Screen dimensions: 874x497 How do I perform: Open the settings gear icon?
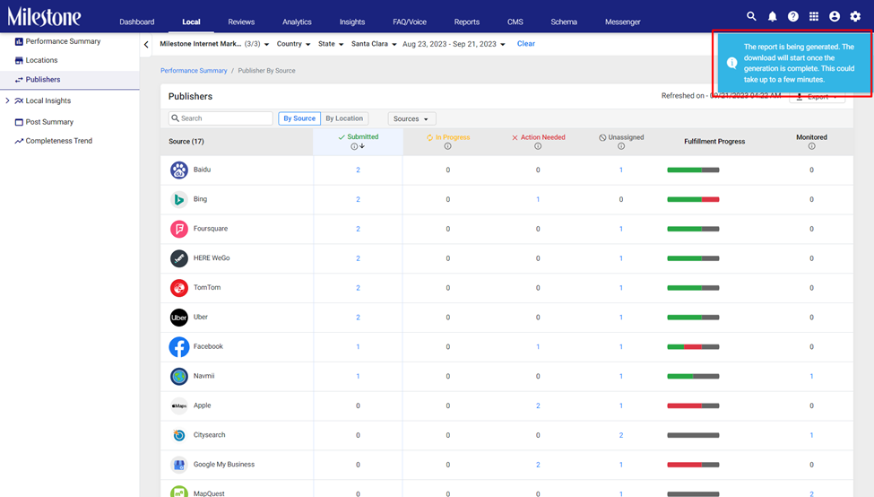[x=855, y=17]
